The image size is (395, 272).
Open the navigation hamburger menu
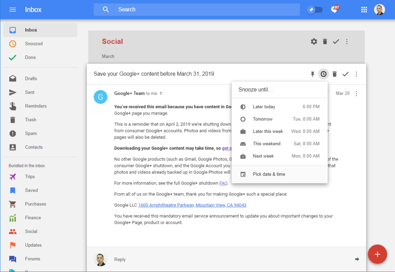[12, 9]
